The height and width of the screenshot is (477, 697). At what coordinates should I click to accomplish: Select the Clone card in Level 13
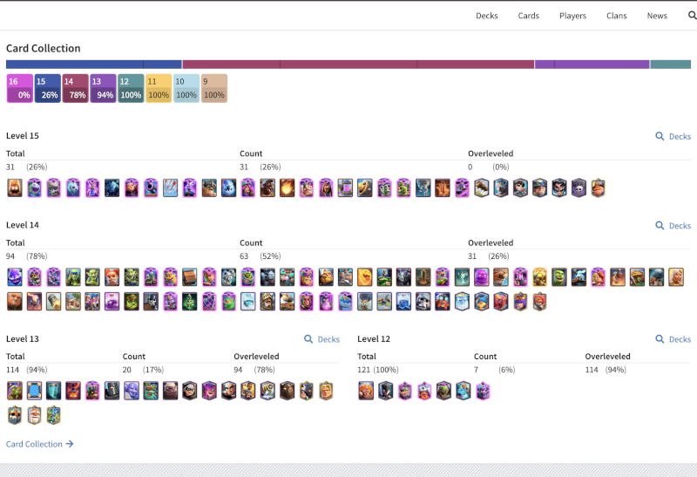[x=54, y=391]
